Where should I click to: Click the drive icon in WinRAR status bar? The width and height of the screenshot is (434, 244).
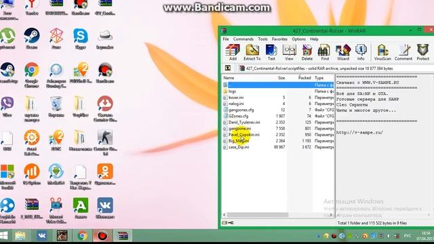click(x=224, y=223)
